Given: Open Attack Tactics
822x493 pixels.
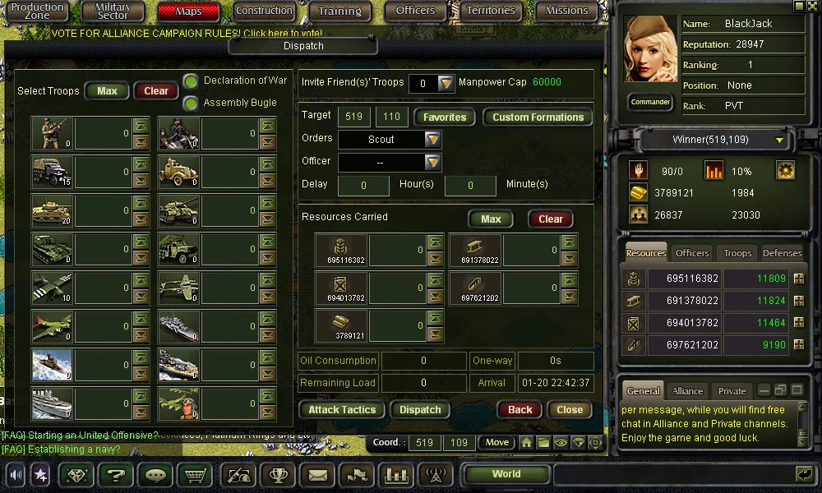Looking at the screenshot, I should [x=342, y=410].
